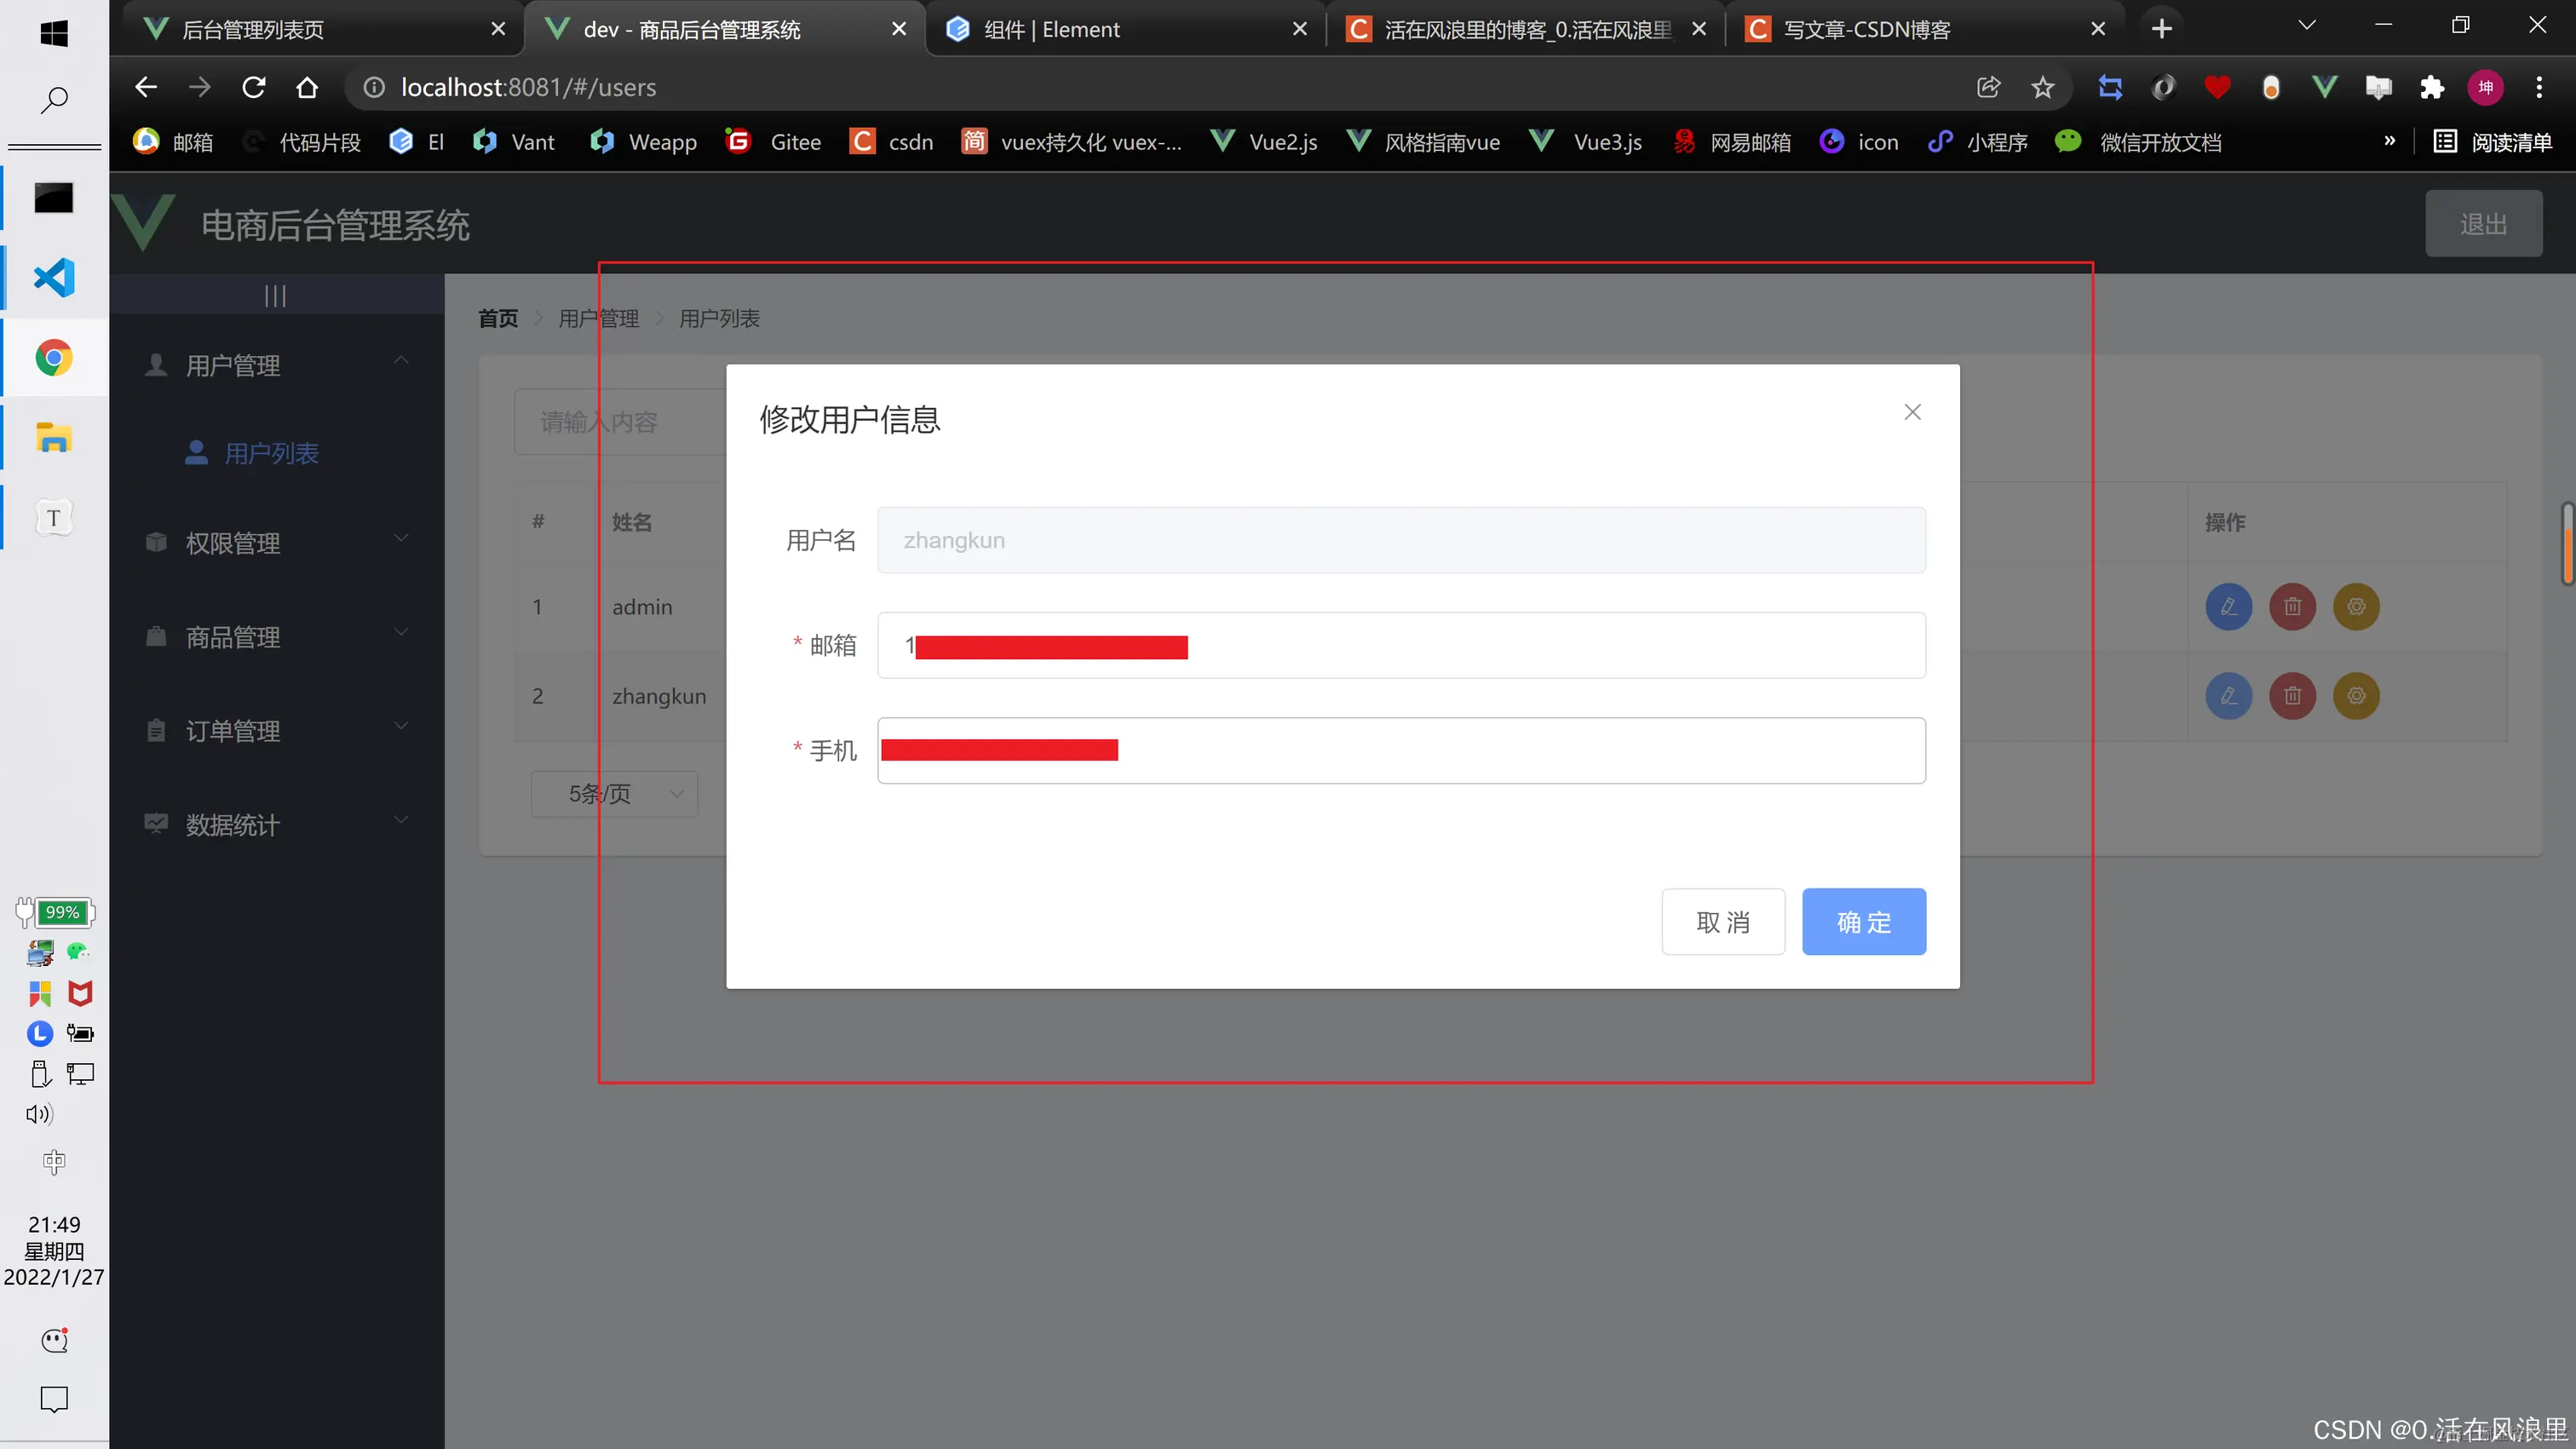Close the 修改用户信息 dialog with X

1912,412
